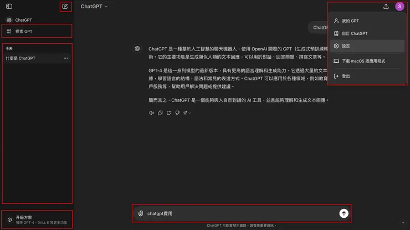Image resolution: width=410 pixels, height=230 pixels.
Task: Click the message input field
Action: click(242, 213)
